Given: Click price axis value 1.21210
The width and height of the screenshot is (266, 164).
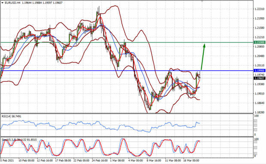Looking at the screenshot, I should [260, 37].
